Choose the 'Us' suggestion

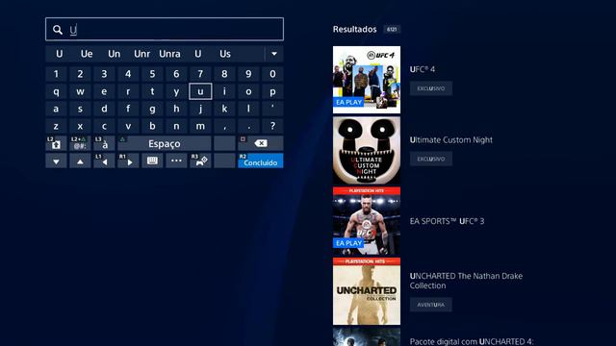pos(225,54)
